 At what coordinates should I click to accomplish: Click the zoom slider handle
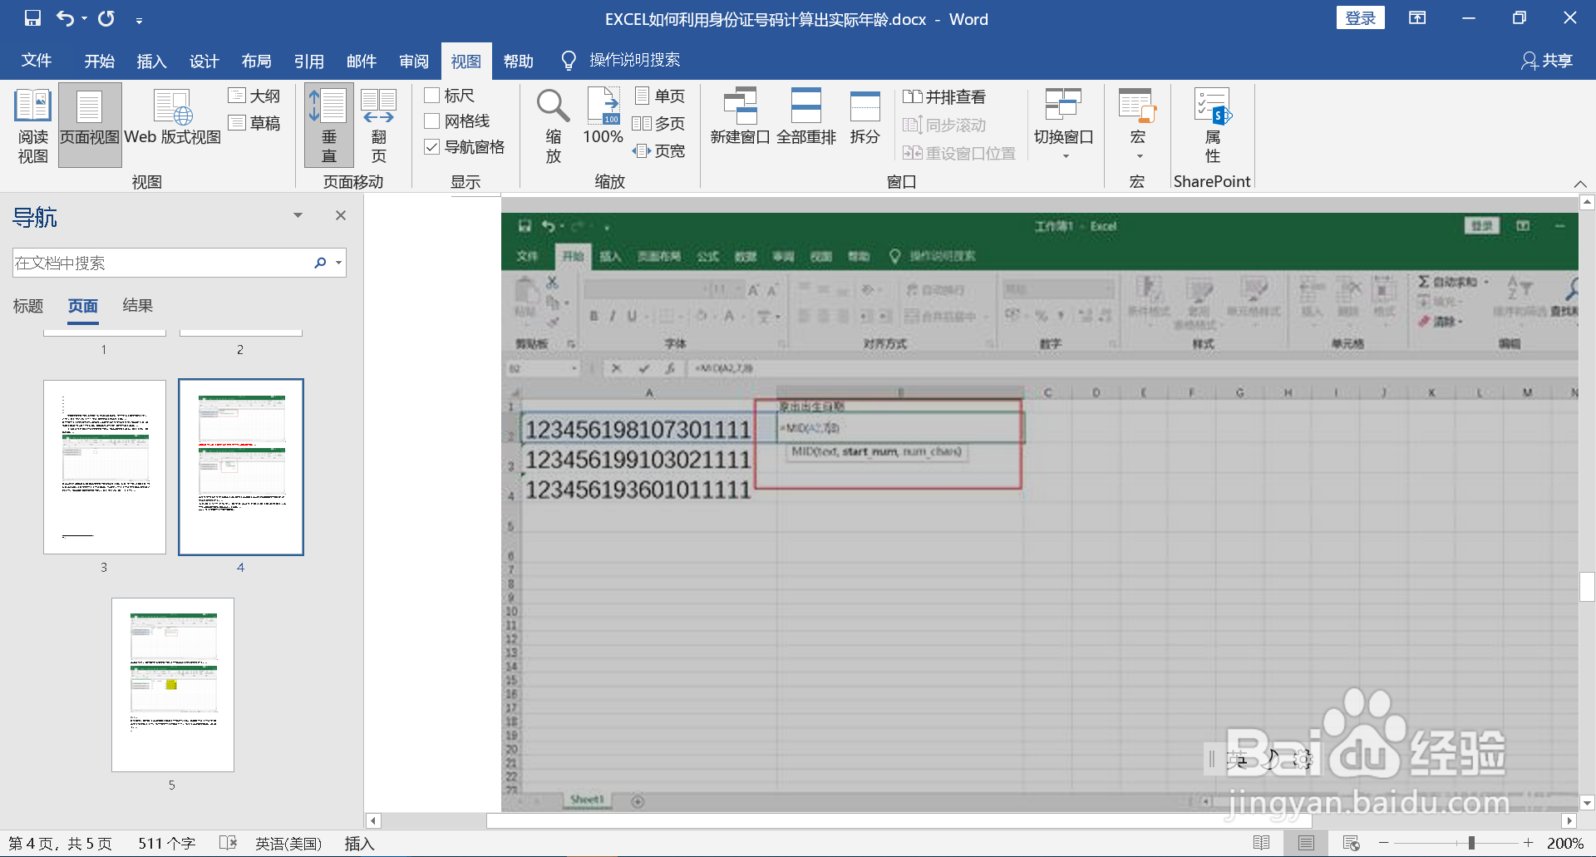[x=1471, y=843]
